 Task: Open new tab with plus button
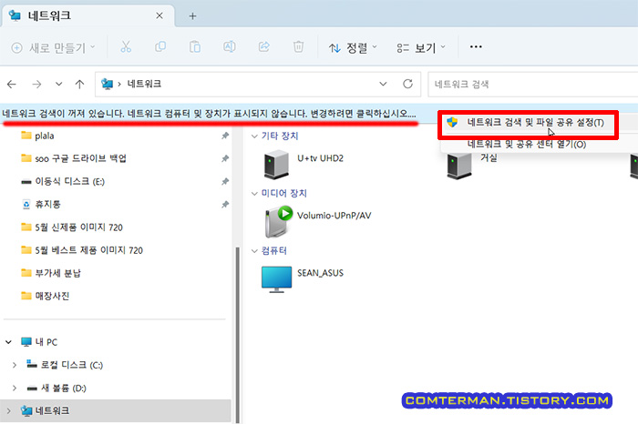click(x=192, y=16)
